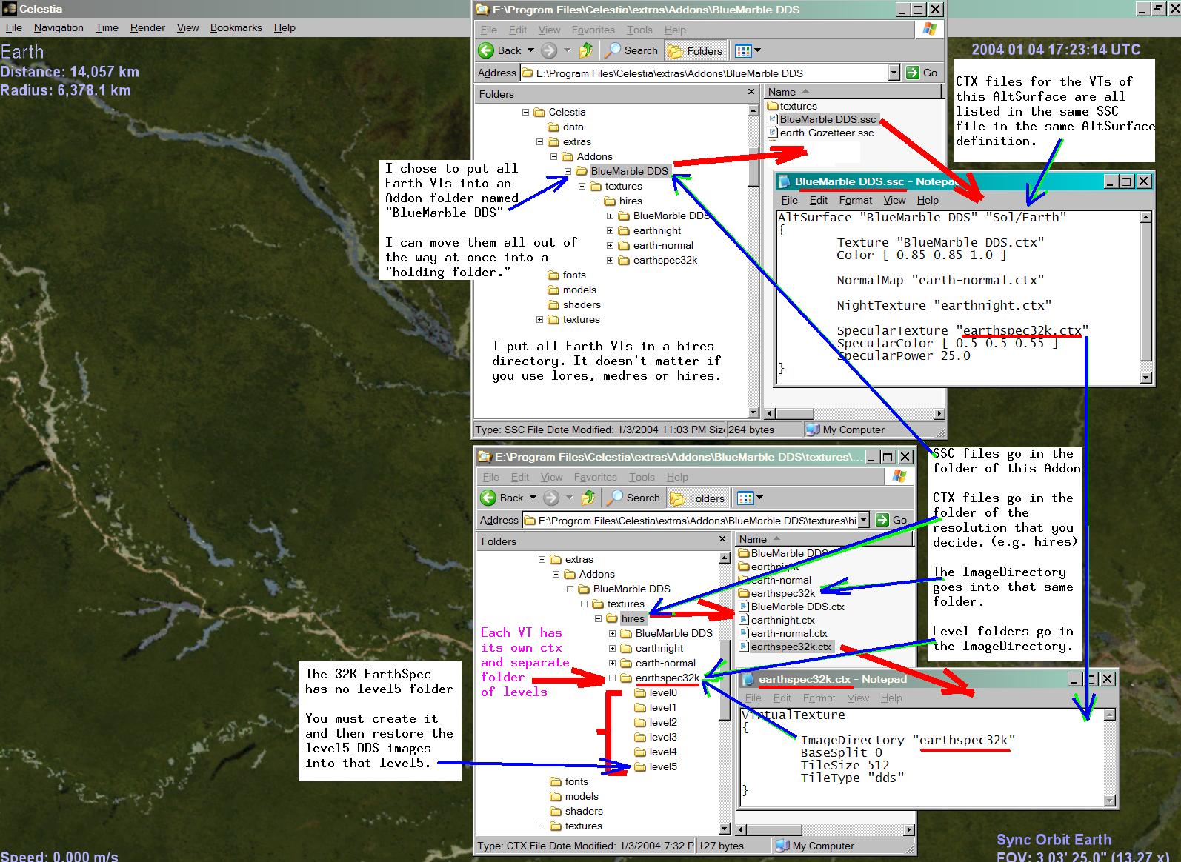Click Up folder icon in upper Explorer window

pos(586,50)
